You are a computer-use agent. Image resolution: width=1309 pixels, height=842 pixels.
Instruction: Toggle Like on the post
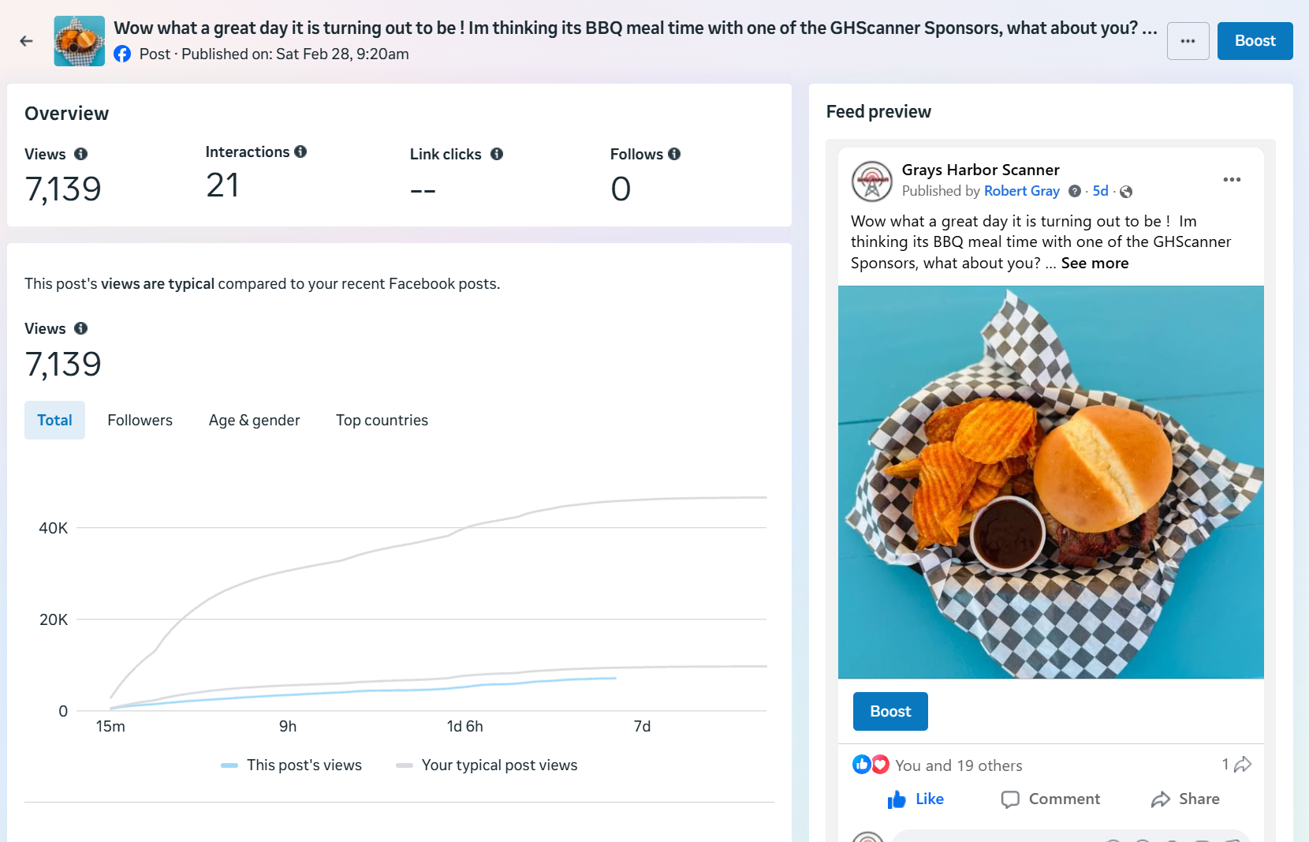click(x=916, y=799)
